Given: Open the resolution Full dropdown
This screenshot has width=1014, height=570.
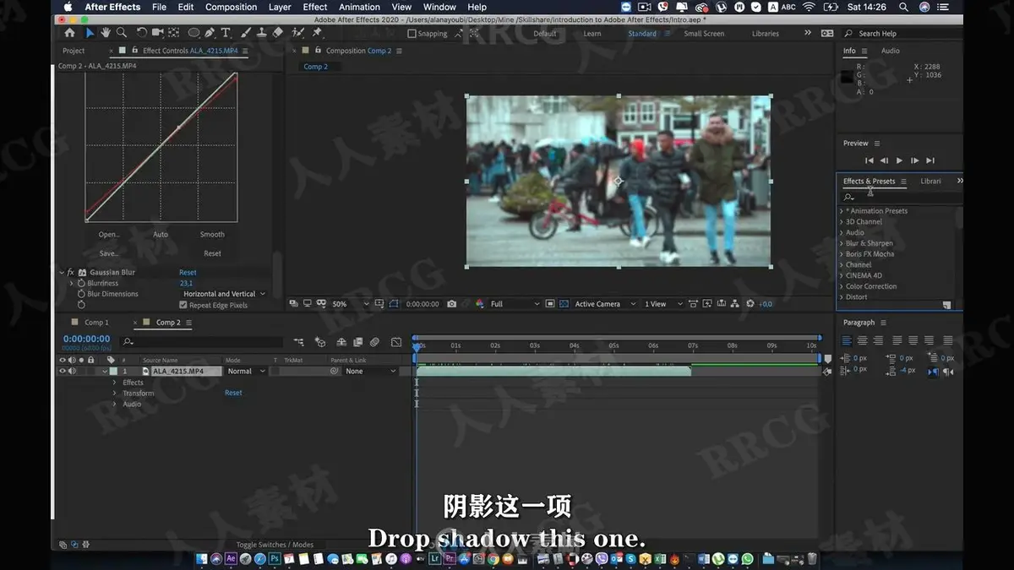Looking at the screenshot, I should tap(514, 304).
